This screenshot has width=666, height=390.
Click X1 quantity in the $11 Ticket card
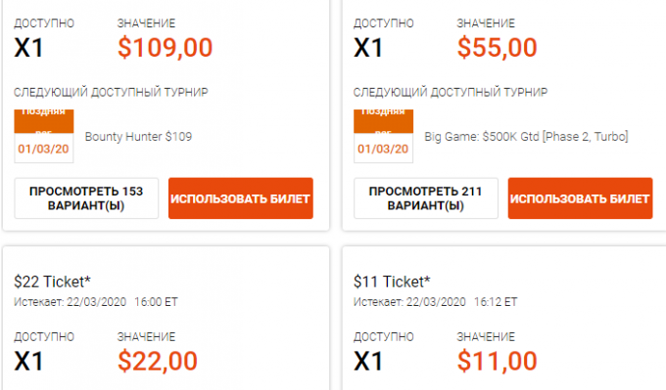click(x=368, y=362)
